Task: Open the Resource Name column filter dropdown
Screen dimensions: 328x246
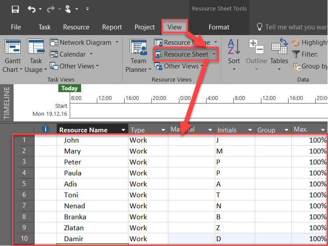Action: click(122, 130)
